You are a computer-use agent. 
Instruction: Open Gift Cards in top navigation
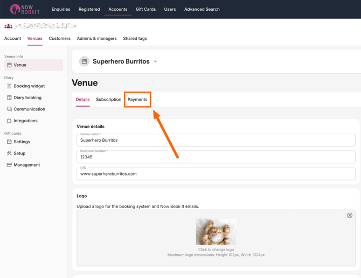point(145,9)
